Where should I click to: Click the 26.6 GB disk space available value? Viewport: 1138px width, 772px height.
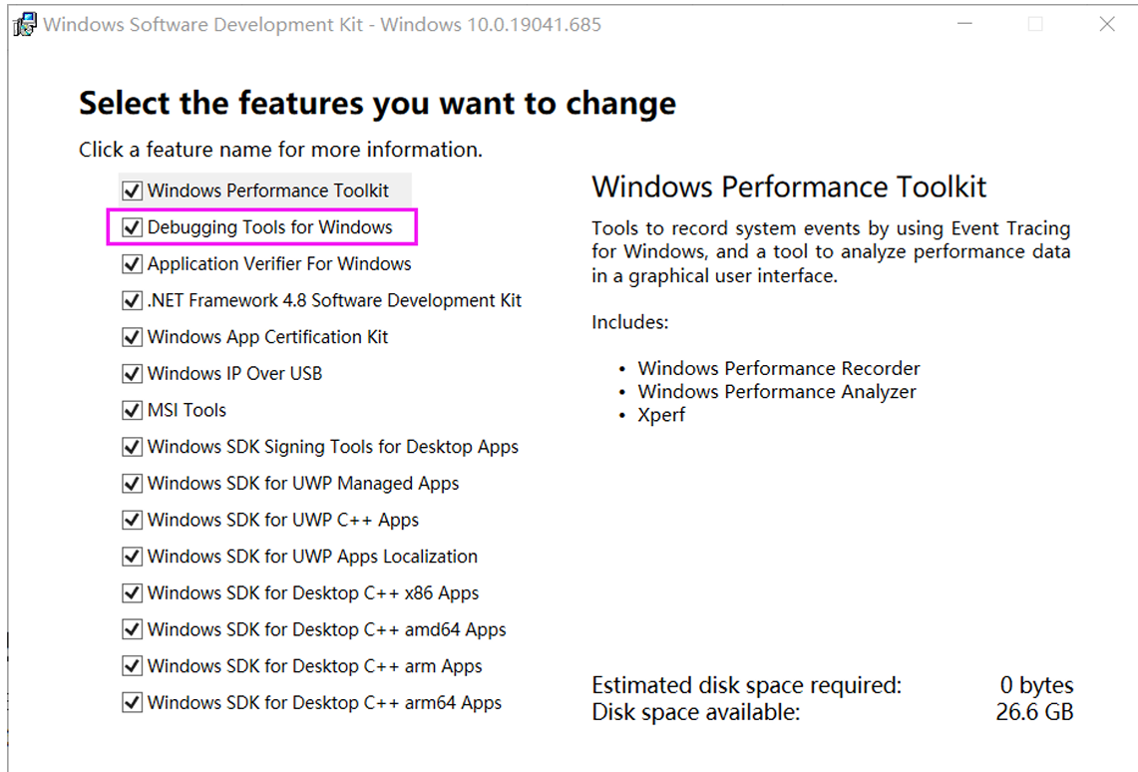point(1034,712)
